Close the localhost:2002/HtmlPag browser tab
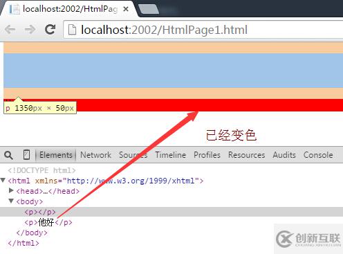 (126, 9)
